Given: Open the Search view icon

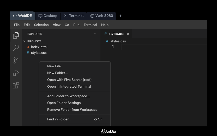Looking at the screenshot, I should pyautogui.click(x=16, y=48).
